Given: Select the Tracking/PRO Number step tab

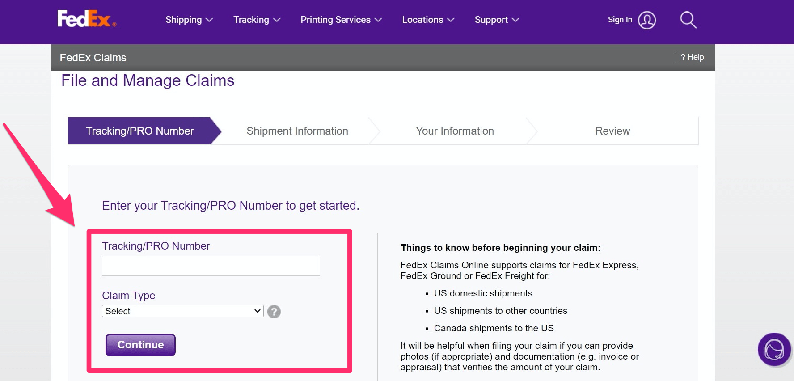Looking at the screenshot, I should (x=140, y=131).
